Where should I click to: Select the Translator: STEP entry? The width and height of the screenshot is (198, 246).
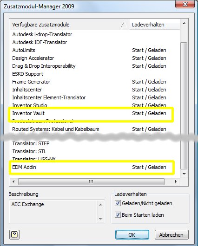[x=95, y=143]
